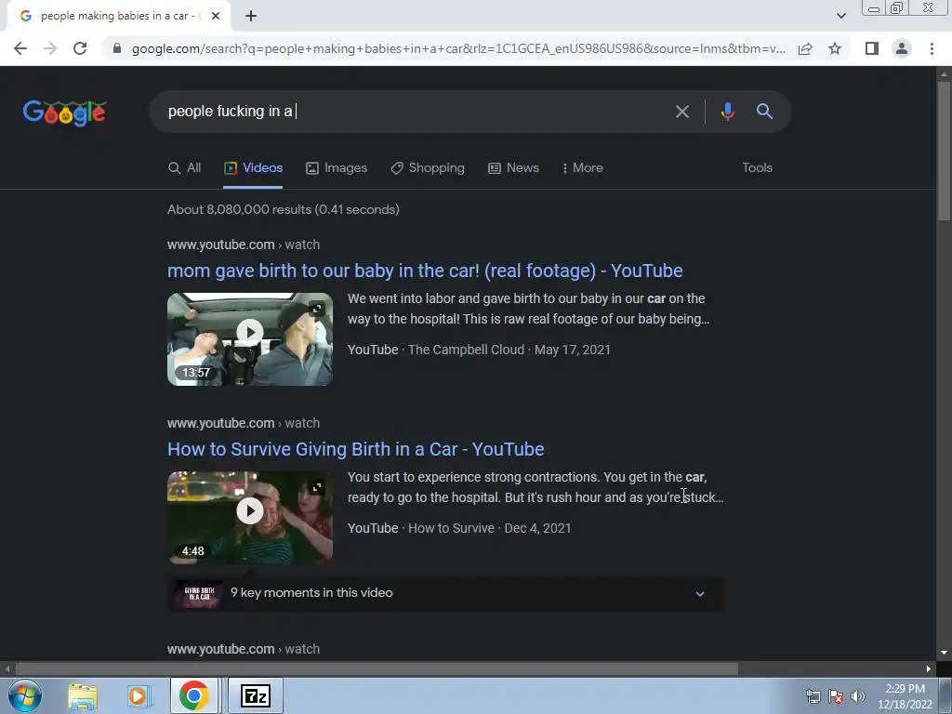Viewport: 952px width, 714px height.
Task: Click the network tray icon
Action: coord(813,696)
